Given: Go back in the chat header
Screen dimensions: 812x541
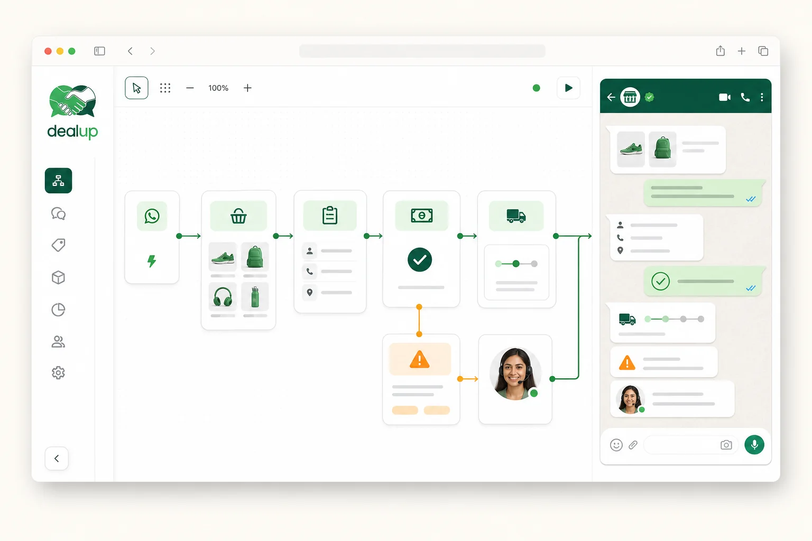Looking at the screenshot, I should (x=611, y=97).
